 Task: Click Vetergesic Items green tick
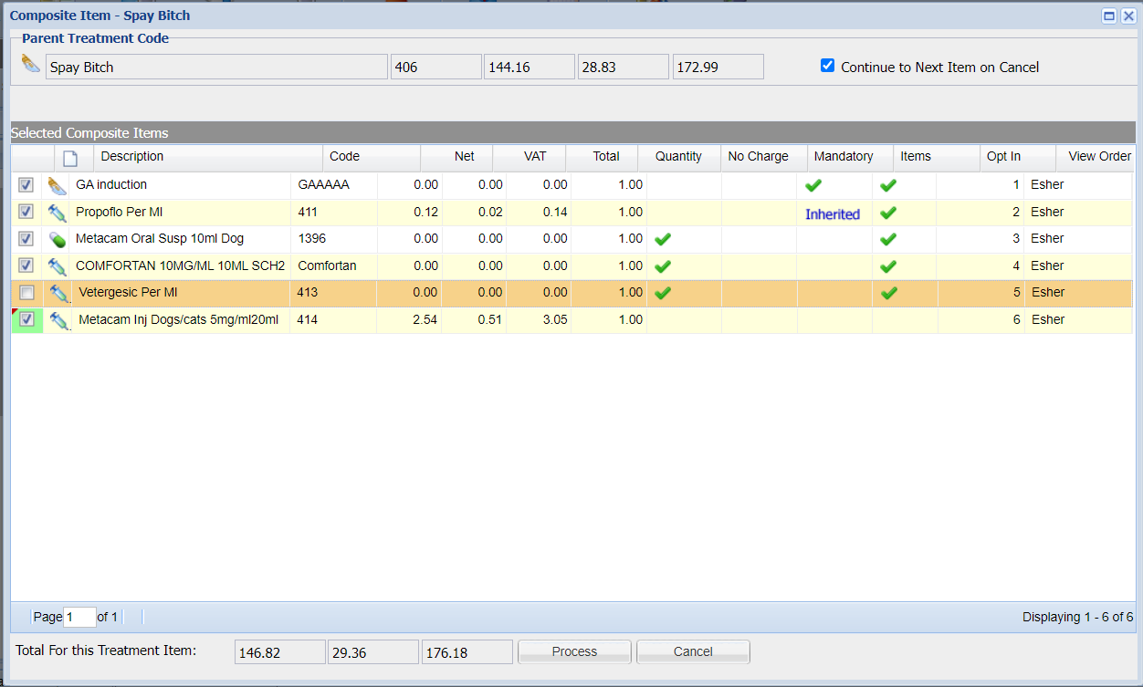(x=887, y=293)
